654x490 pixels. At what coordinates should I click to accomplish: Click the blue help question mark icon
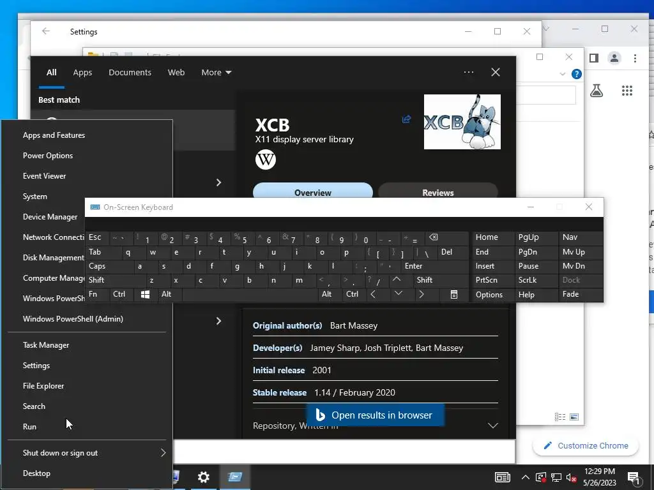coord(577,74)
